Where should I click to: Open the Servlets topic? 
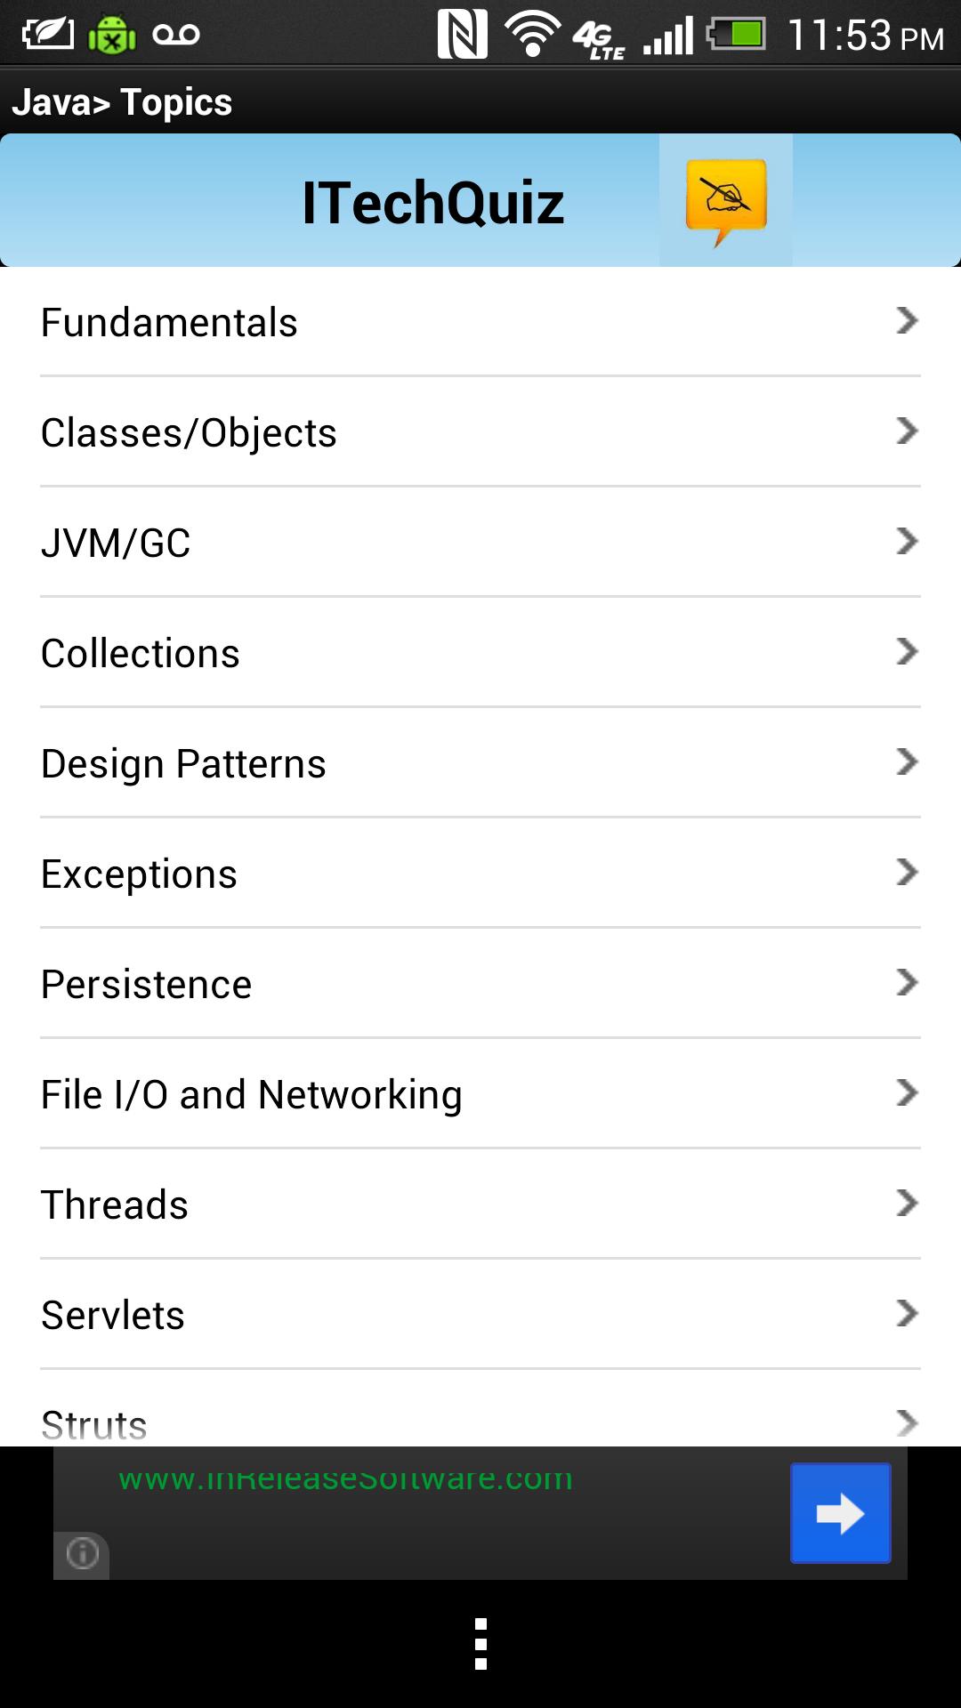(113, 1316)
